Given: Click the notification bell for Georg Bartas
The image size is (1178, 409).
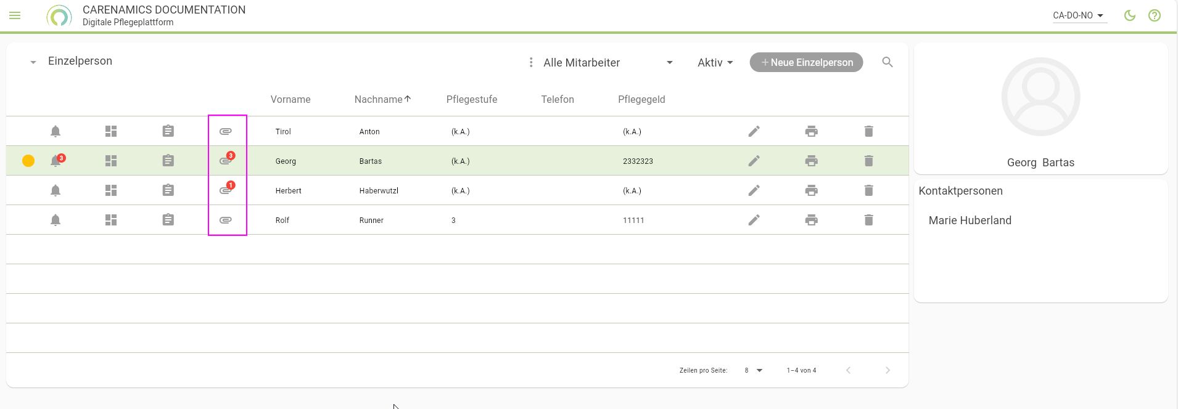Looking at the screenshot, I should pyautogui.click(x=56, y=161).
